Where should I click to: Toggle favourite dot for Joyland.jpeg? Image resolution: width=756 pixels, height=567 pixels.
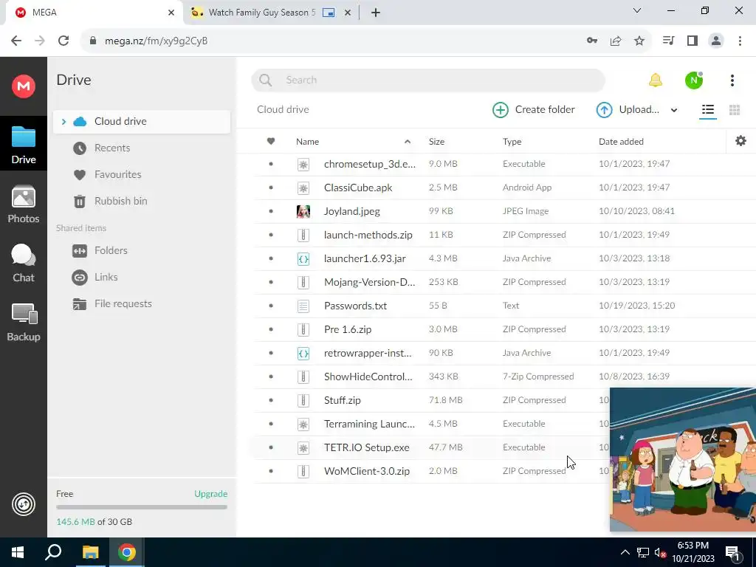(x=271, y=211)
